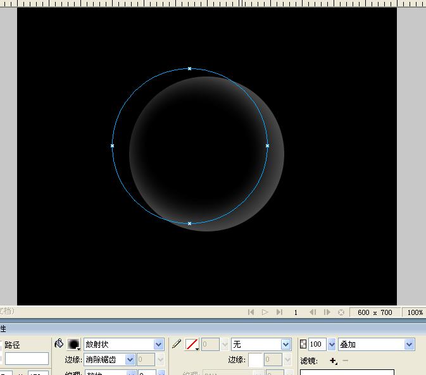Open the blend mode dropdown showing 叠加
Viewport: 426px width, 375px height.
point(376,345)
